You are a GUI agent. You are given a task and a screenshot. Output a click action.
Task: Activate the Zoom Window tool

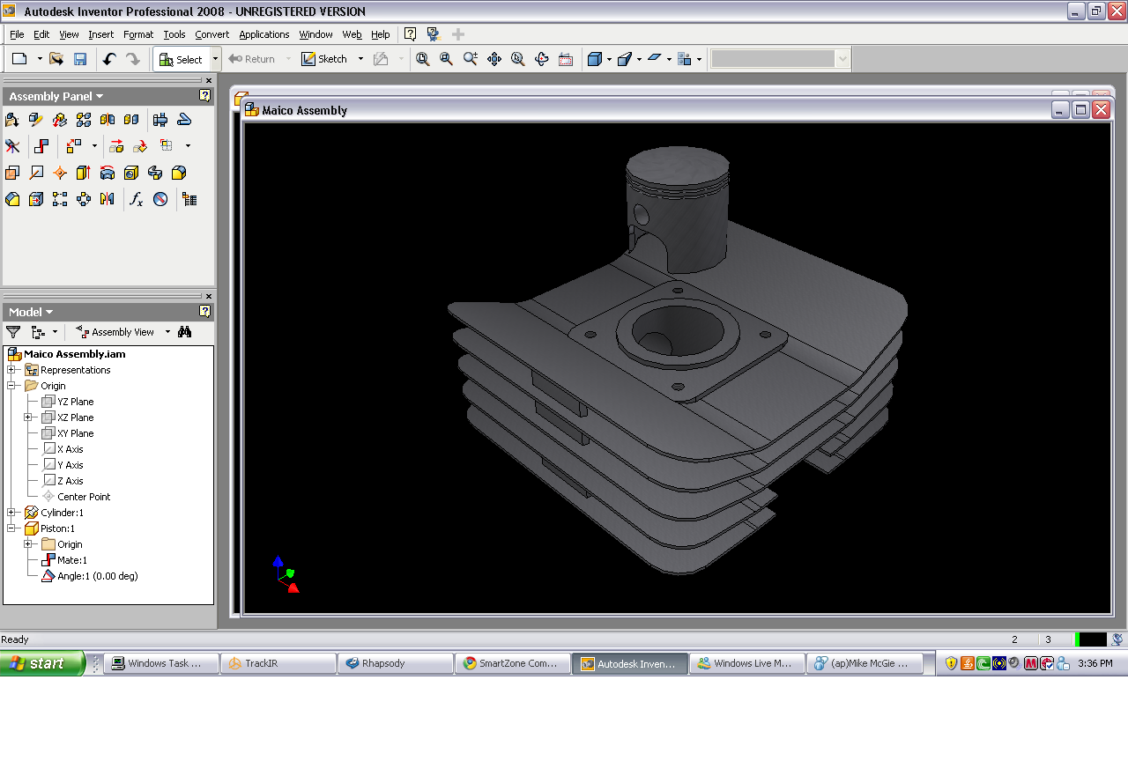447,59
